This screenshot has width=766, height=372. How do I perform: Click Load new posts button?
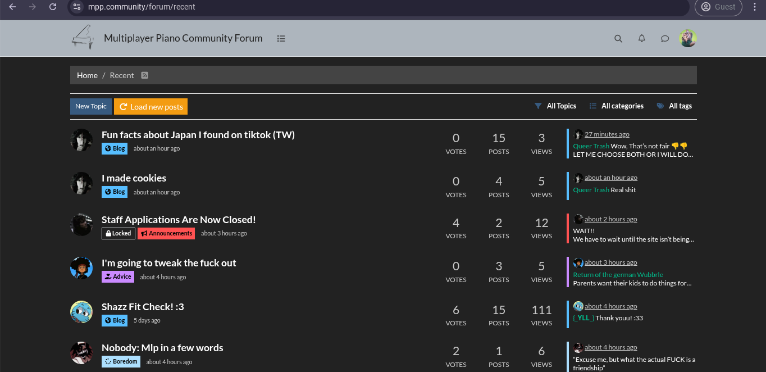(x=151, y=107)
